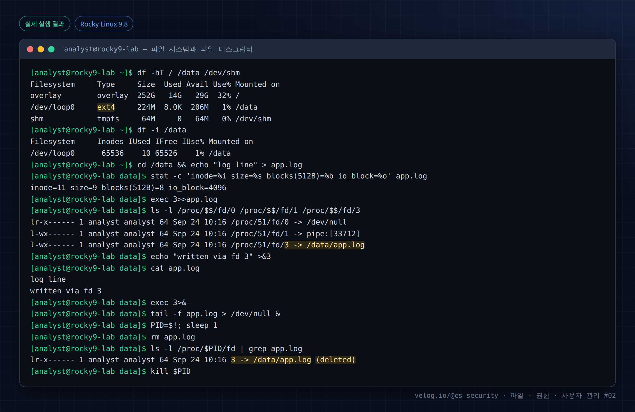This screenshot has height=412, width=635.
Task: Click the green maximize dot in terminal title bar
Action: pyautogui.click(x=52, y=50)
